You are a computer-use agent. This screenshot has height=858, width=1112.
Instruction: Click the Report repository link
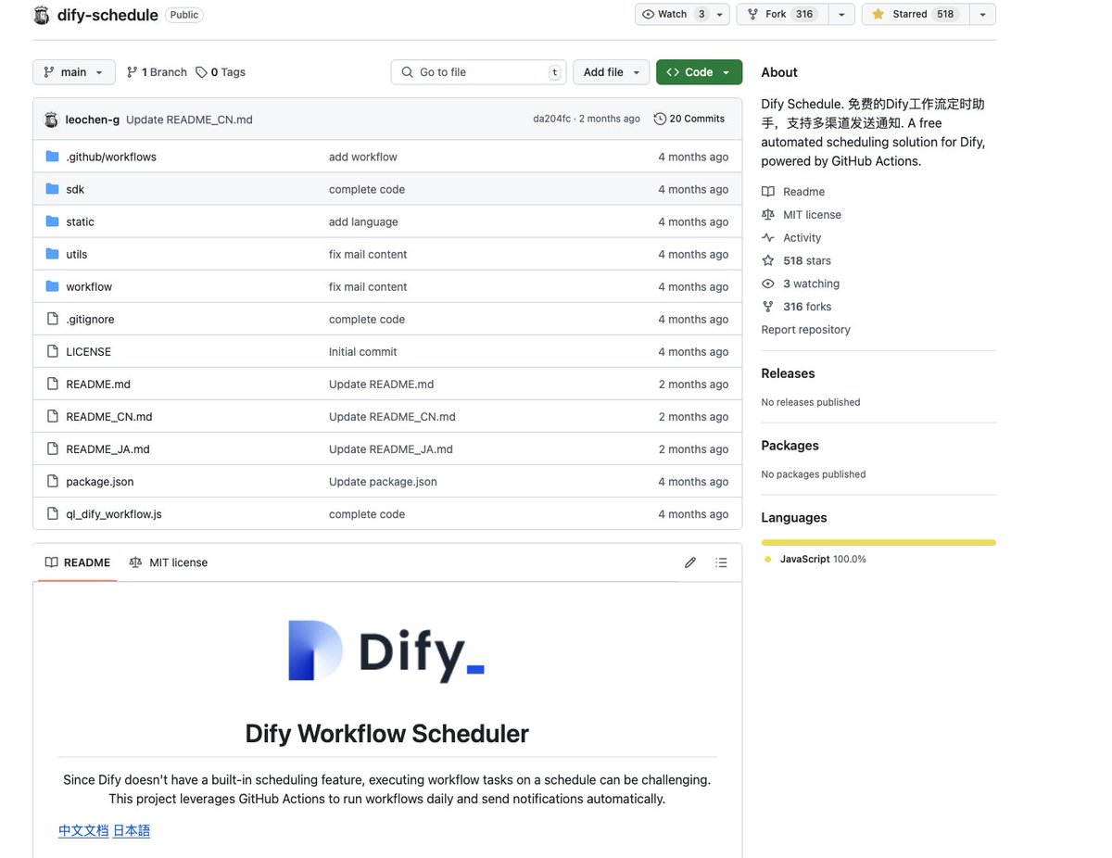[x=806, y=330]
